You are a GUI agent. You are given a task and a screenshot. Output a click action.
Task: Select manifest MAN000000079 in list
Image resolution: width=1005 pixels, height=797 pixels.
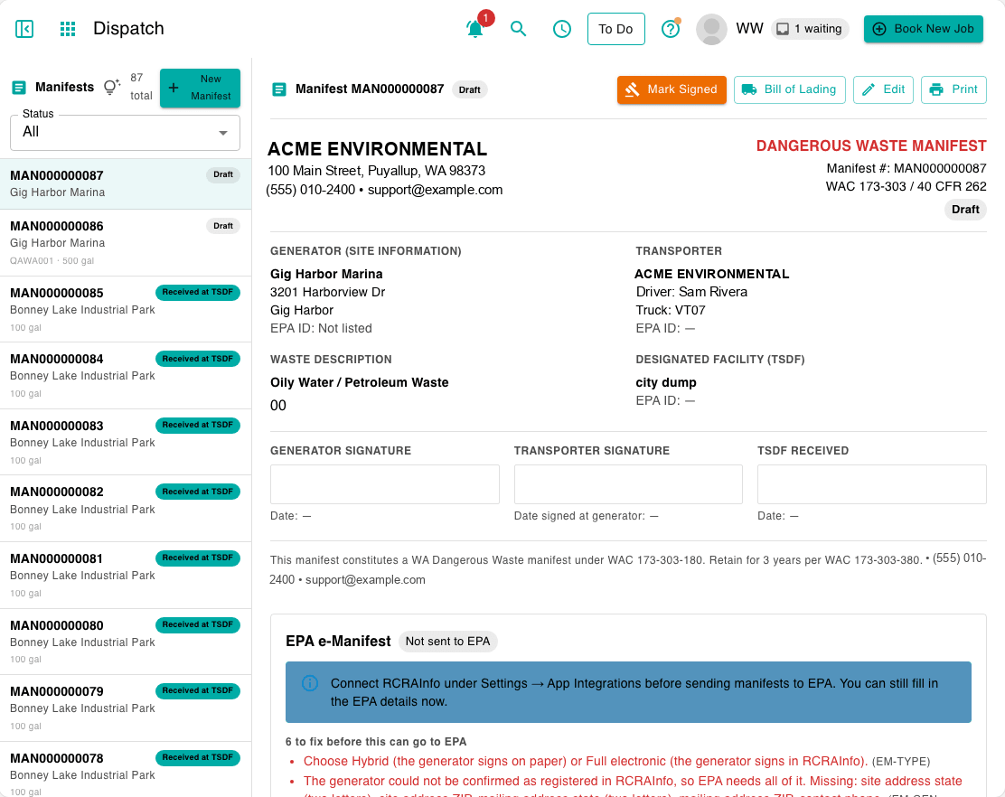point(126,708)
